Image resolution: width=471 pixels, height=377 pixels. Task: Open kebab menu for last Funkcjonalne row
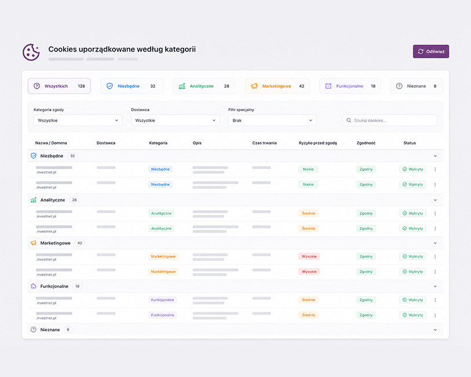coord(435,315)
